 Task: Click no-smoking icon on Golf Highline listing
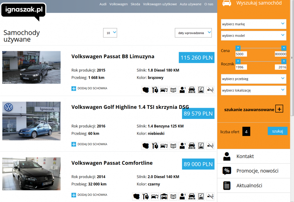[x=210, y=146]
